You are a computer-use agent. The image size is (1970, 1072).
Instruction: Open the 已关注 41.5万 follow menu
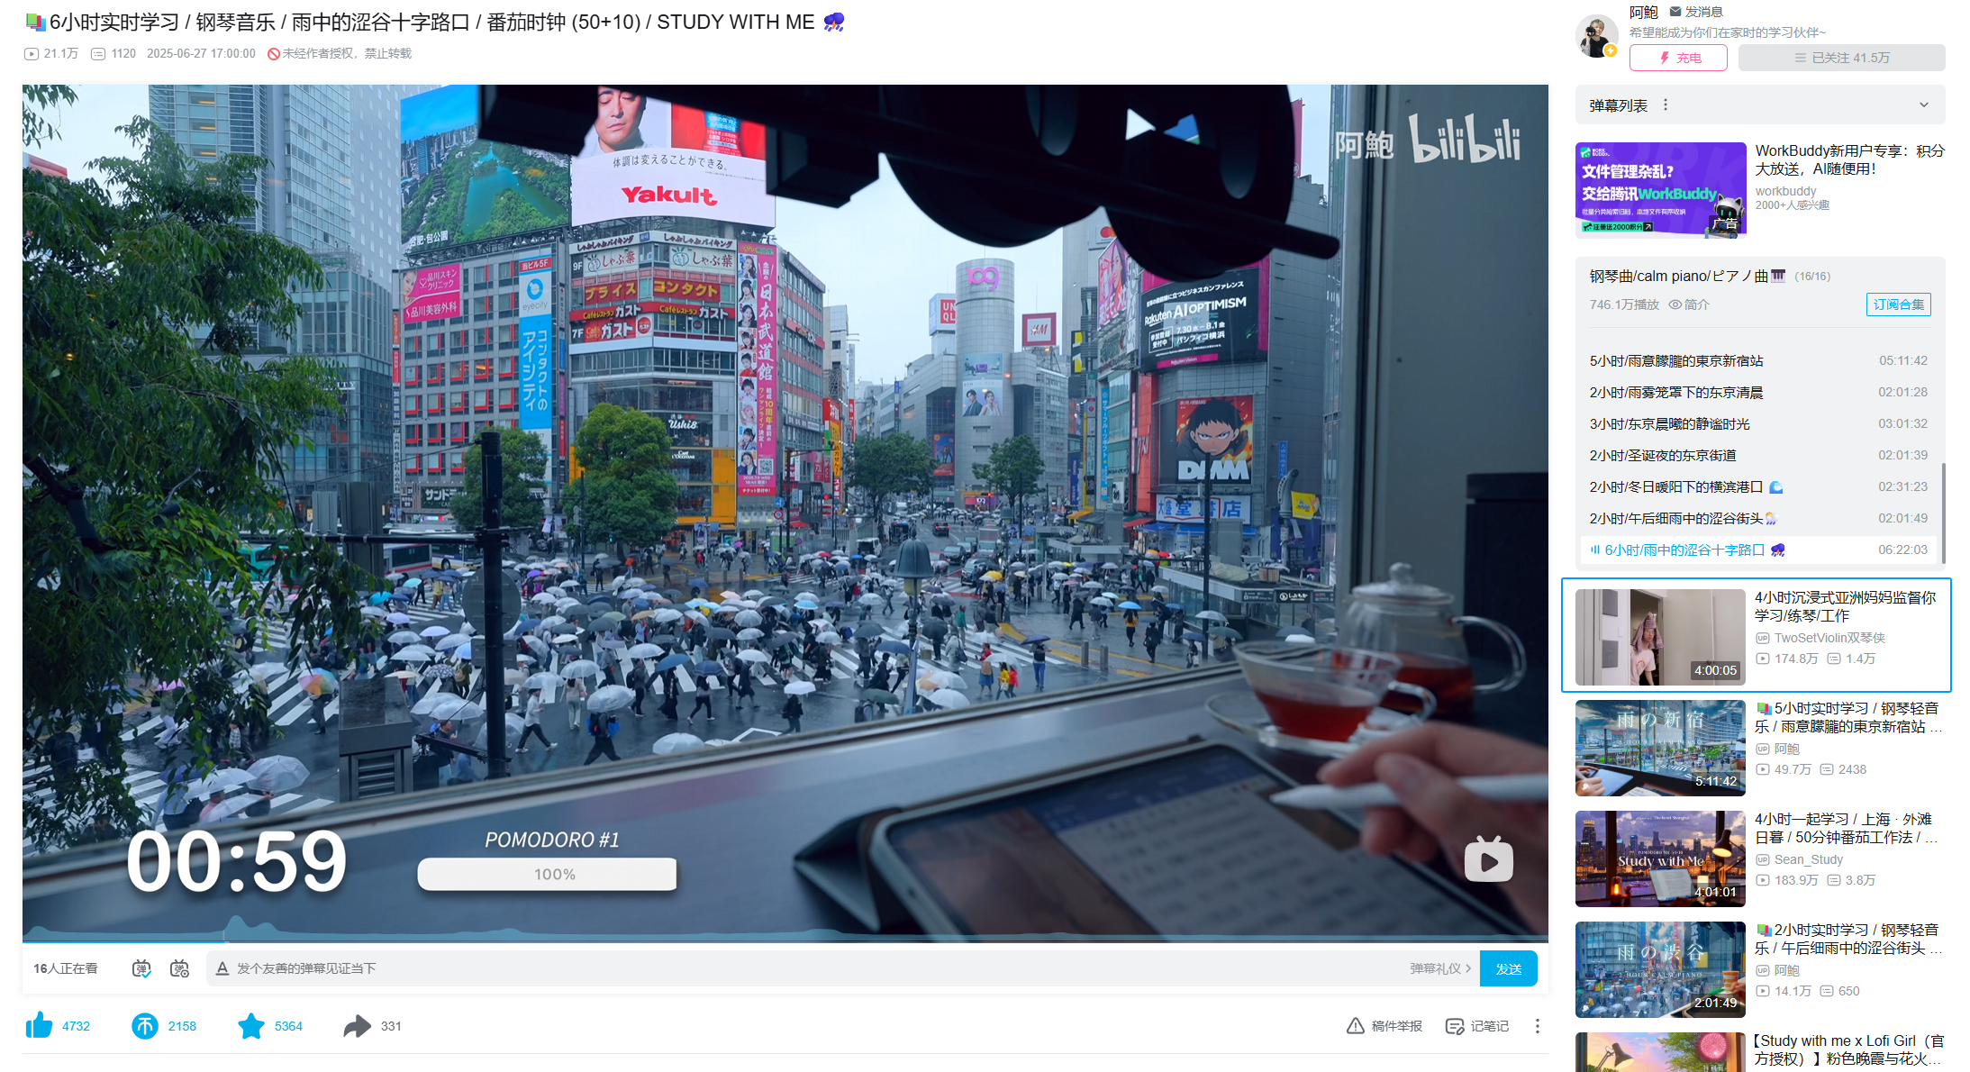1841,58
